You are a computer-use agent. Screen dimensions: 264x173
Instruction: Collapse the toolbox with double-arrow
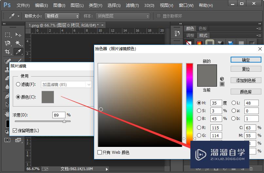(4, 24)
